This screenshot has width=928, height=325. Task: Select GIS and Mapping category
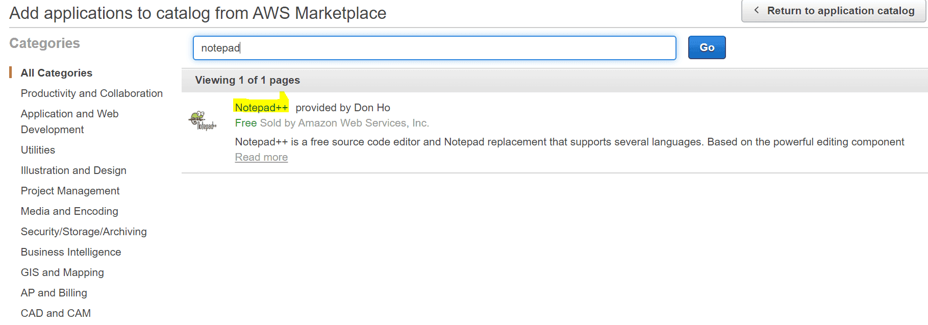coord(62,272)
